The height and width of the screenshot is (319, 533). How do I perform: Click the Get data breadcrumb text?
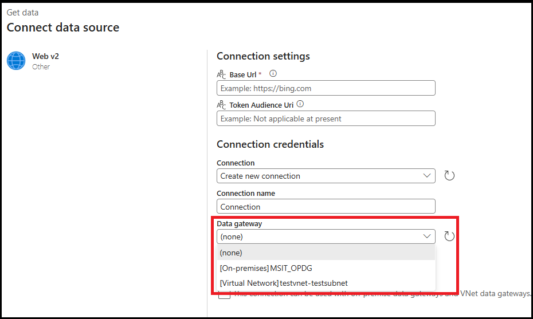22,13
